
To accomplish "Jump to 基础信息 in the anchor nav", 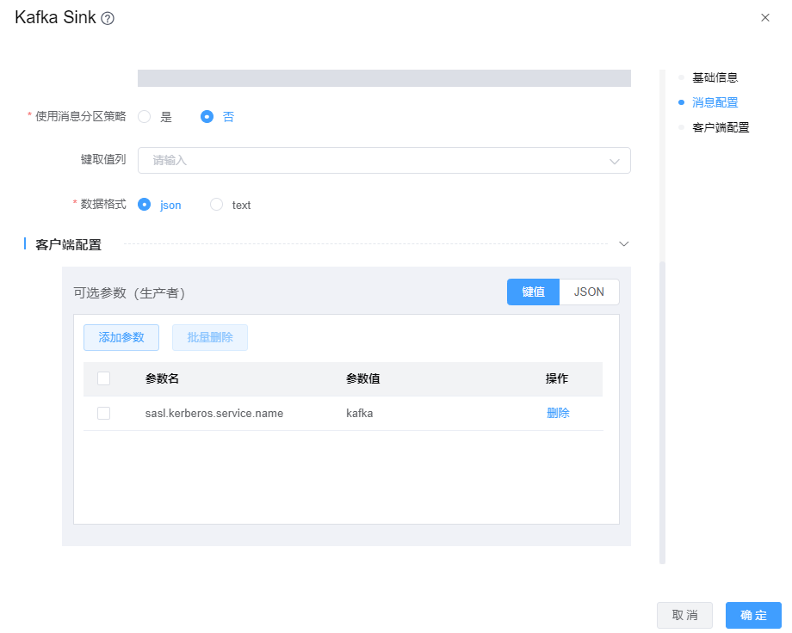I will pos(715,77).
